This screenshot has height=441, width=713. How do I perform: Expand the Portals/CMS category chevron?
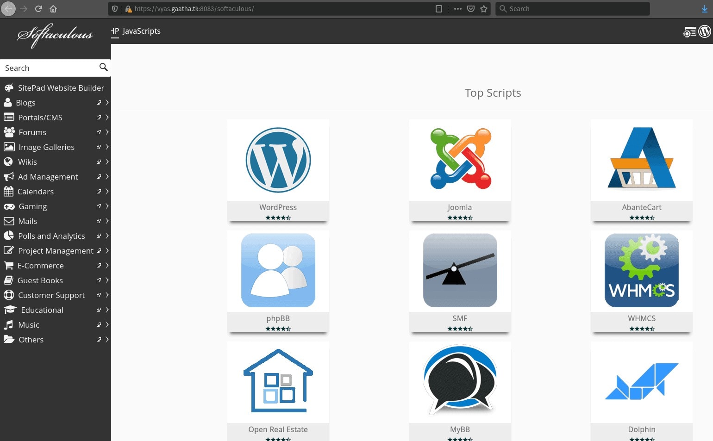coord(107,118)
